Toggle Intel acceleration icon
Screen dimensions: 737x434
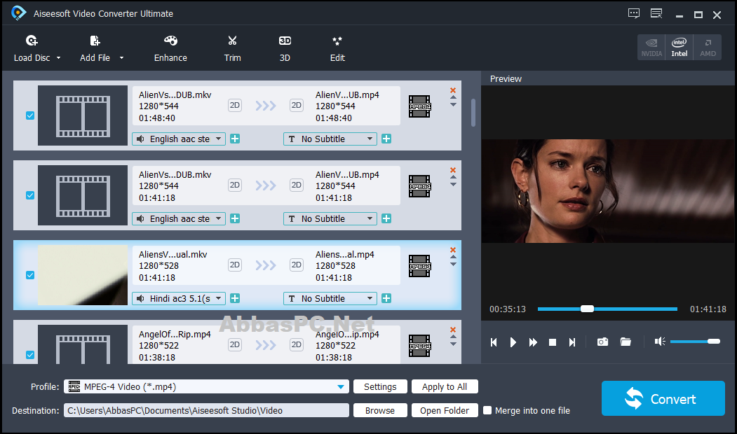(679, 48)
